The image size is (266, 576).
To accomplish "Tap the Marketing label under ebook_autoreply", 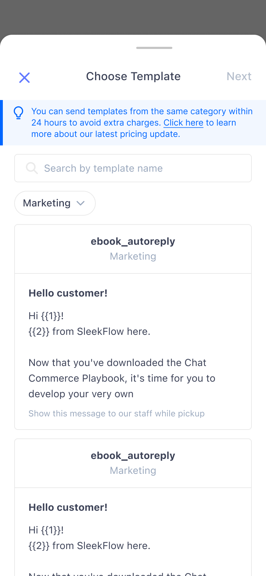I will [133, 256].
